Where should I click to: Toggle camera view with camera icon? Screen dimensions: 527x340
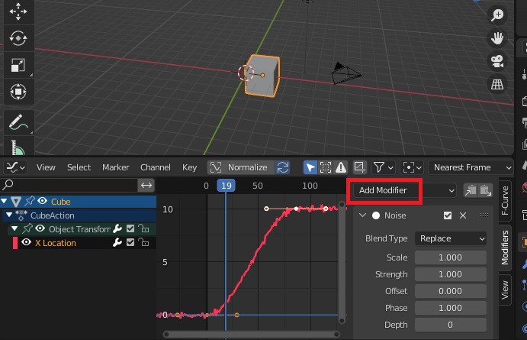click(x=497, y=61)
